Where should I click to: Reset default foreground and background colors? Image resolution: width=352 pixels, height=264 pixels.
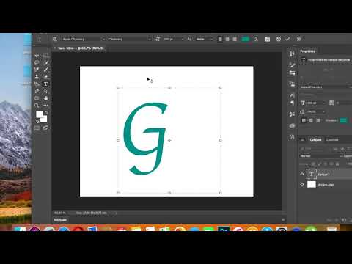tap(37, 121)
